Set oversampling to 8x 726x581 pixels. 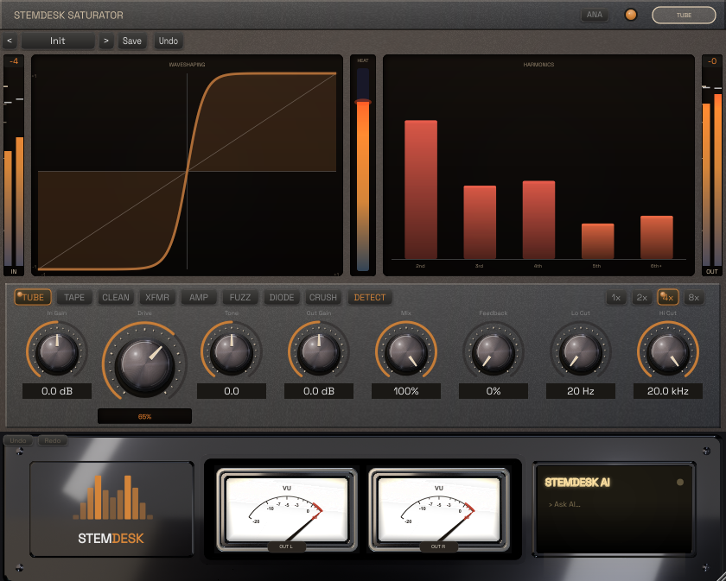[x=693, y=298]
